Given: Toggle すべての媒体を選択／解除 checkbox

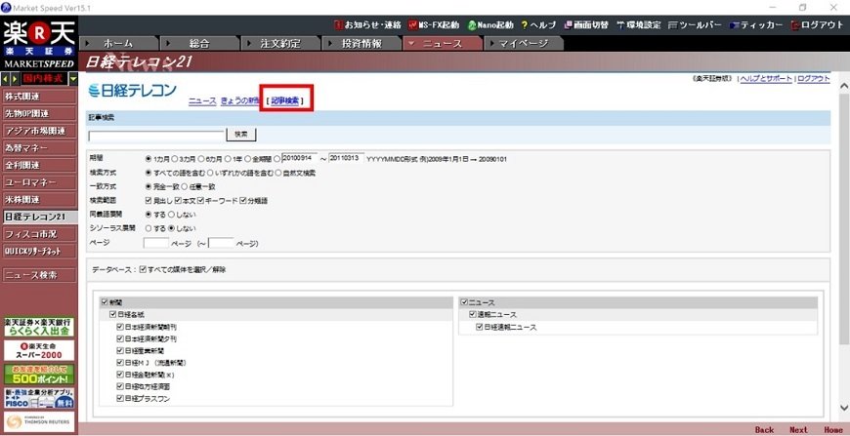Looking at the screenshot, I should pyautogui.click(x=144, y=269).
